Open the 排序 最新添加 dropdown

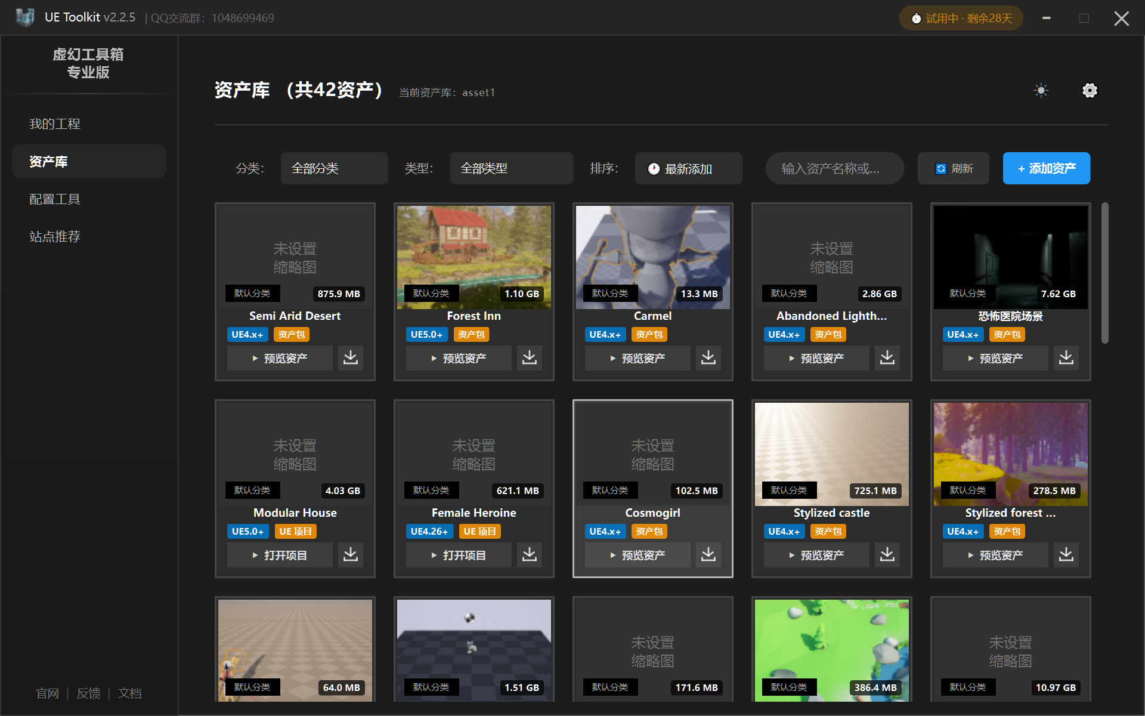[688, 168]
